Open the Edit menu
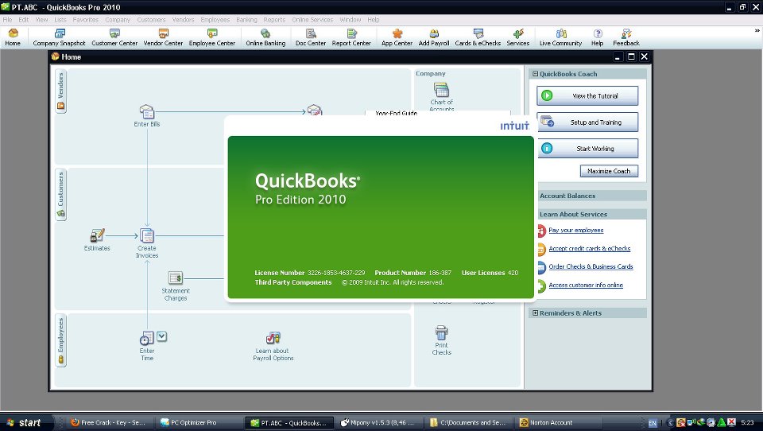 pos(23,20)
